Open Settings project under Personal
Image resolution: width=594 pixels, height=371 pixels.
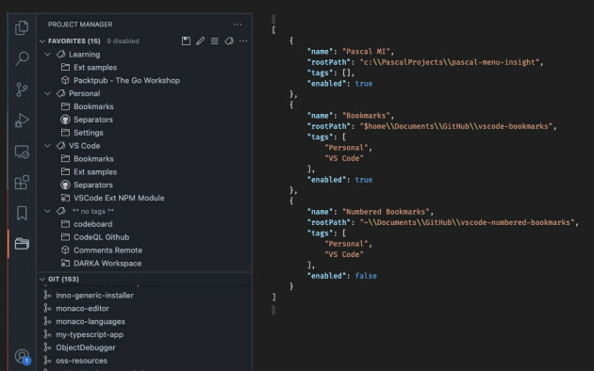89,133
